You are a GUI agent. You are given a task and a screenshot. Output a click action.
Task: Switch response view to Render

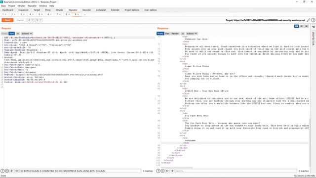(175, 34)
